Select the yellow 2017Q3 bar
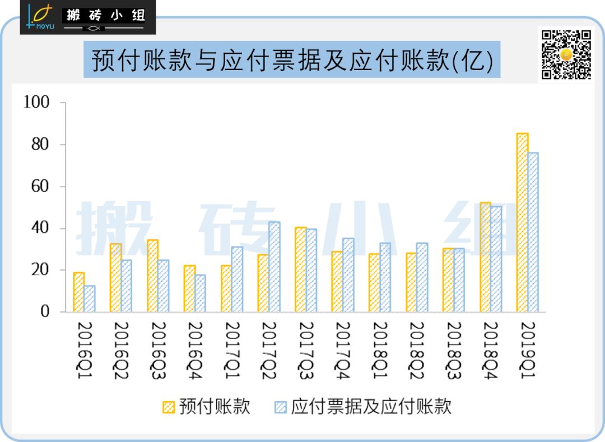Image resolution: width=605 pixels, height=442 pixels. pos(301,269)
